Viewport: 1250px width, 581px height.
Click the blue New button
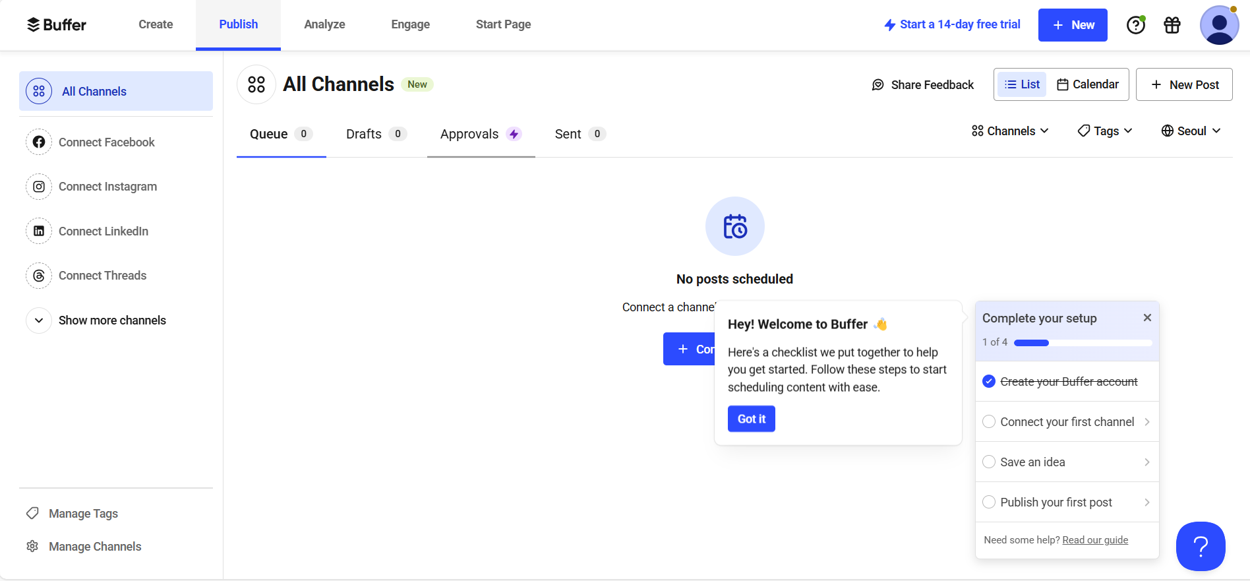click(1073, 25)
